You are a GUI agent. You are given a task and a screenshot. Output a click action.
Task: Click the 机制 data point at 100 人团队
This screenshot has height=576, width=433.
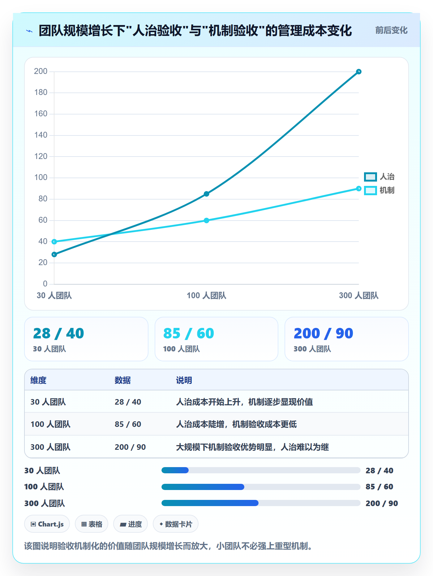click(207, 221)
